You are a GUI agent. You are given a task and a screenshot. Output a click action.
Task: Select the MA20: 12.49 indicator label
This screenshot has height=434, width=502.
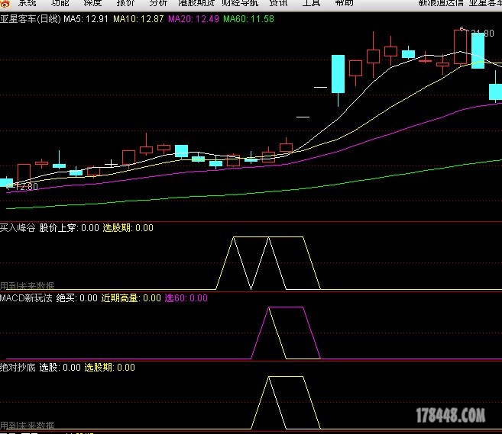click(x=193, y=19)
